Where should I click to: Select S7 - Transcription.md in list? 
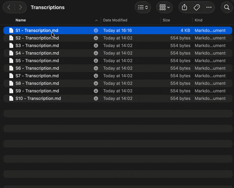[x=37, y=76]
